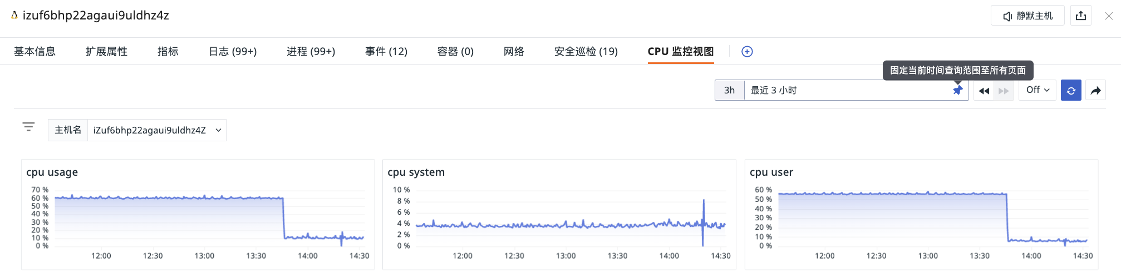The height and width of the screenshot is (277, 1121).
Task: Go to the 安全巡检 (19) tab
Action: point(586,52)
